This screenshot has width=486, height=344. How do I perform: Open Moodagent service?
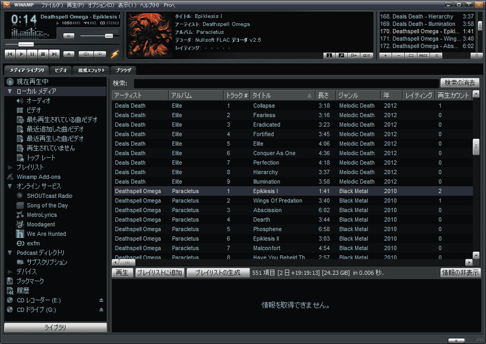(41, 224)
